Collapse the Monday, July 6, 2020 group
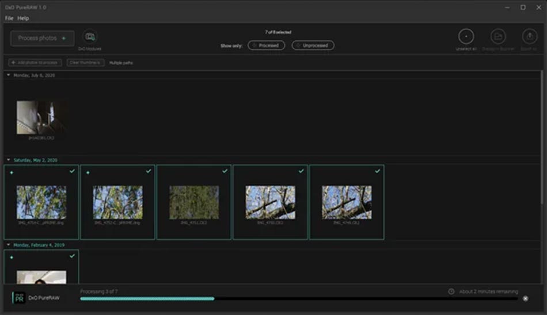The height and width of the screenshot is (315, 547). (9, 75)
